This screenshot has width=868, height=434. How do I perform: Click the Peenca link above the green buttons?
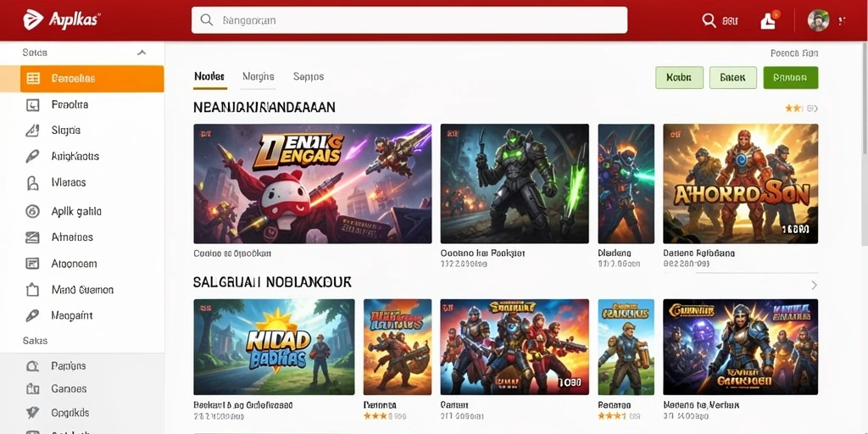point(794,53)
